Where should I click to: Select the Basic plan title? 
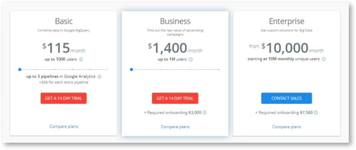64,21
